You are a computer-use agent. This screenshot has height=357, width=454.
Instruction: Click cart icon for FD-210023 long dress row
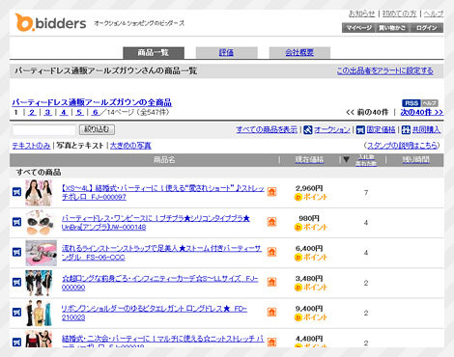coord(16,312)
